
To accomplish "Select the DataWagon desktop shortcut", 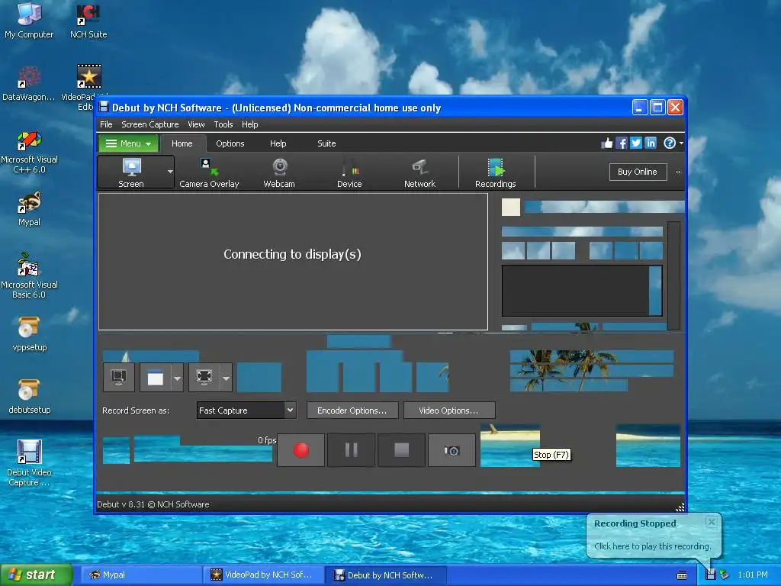I will pyautogui.click(x=29, y=83).
